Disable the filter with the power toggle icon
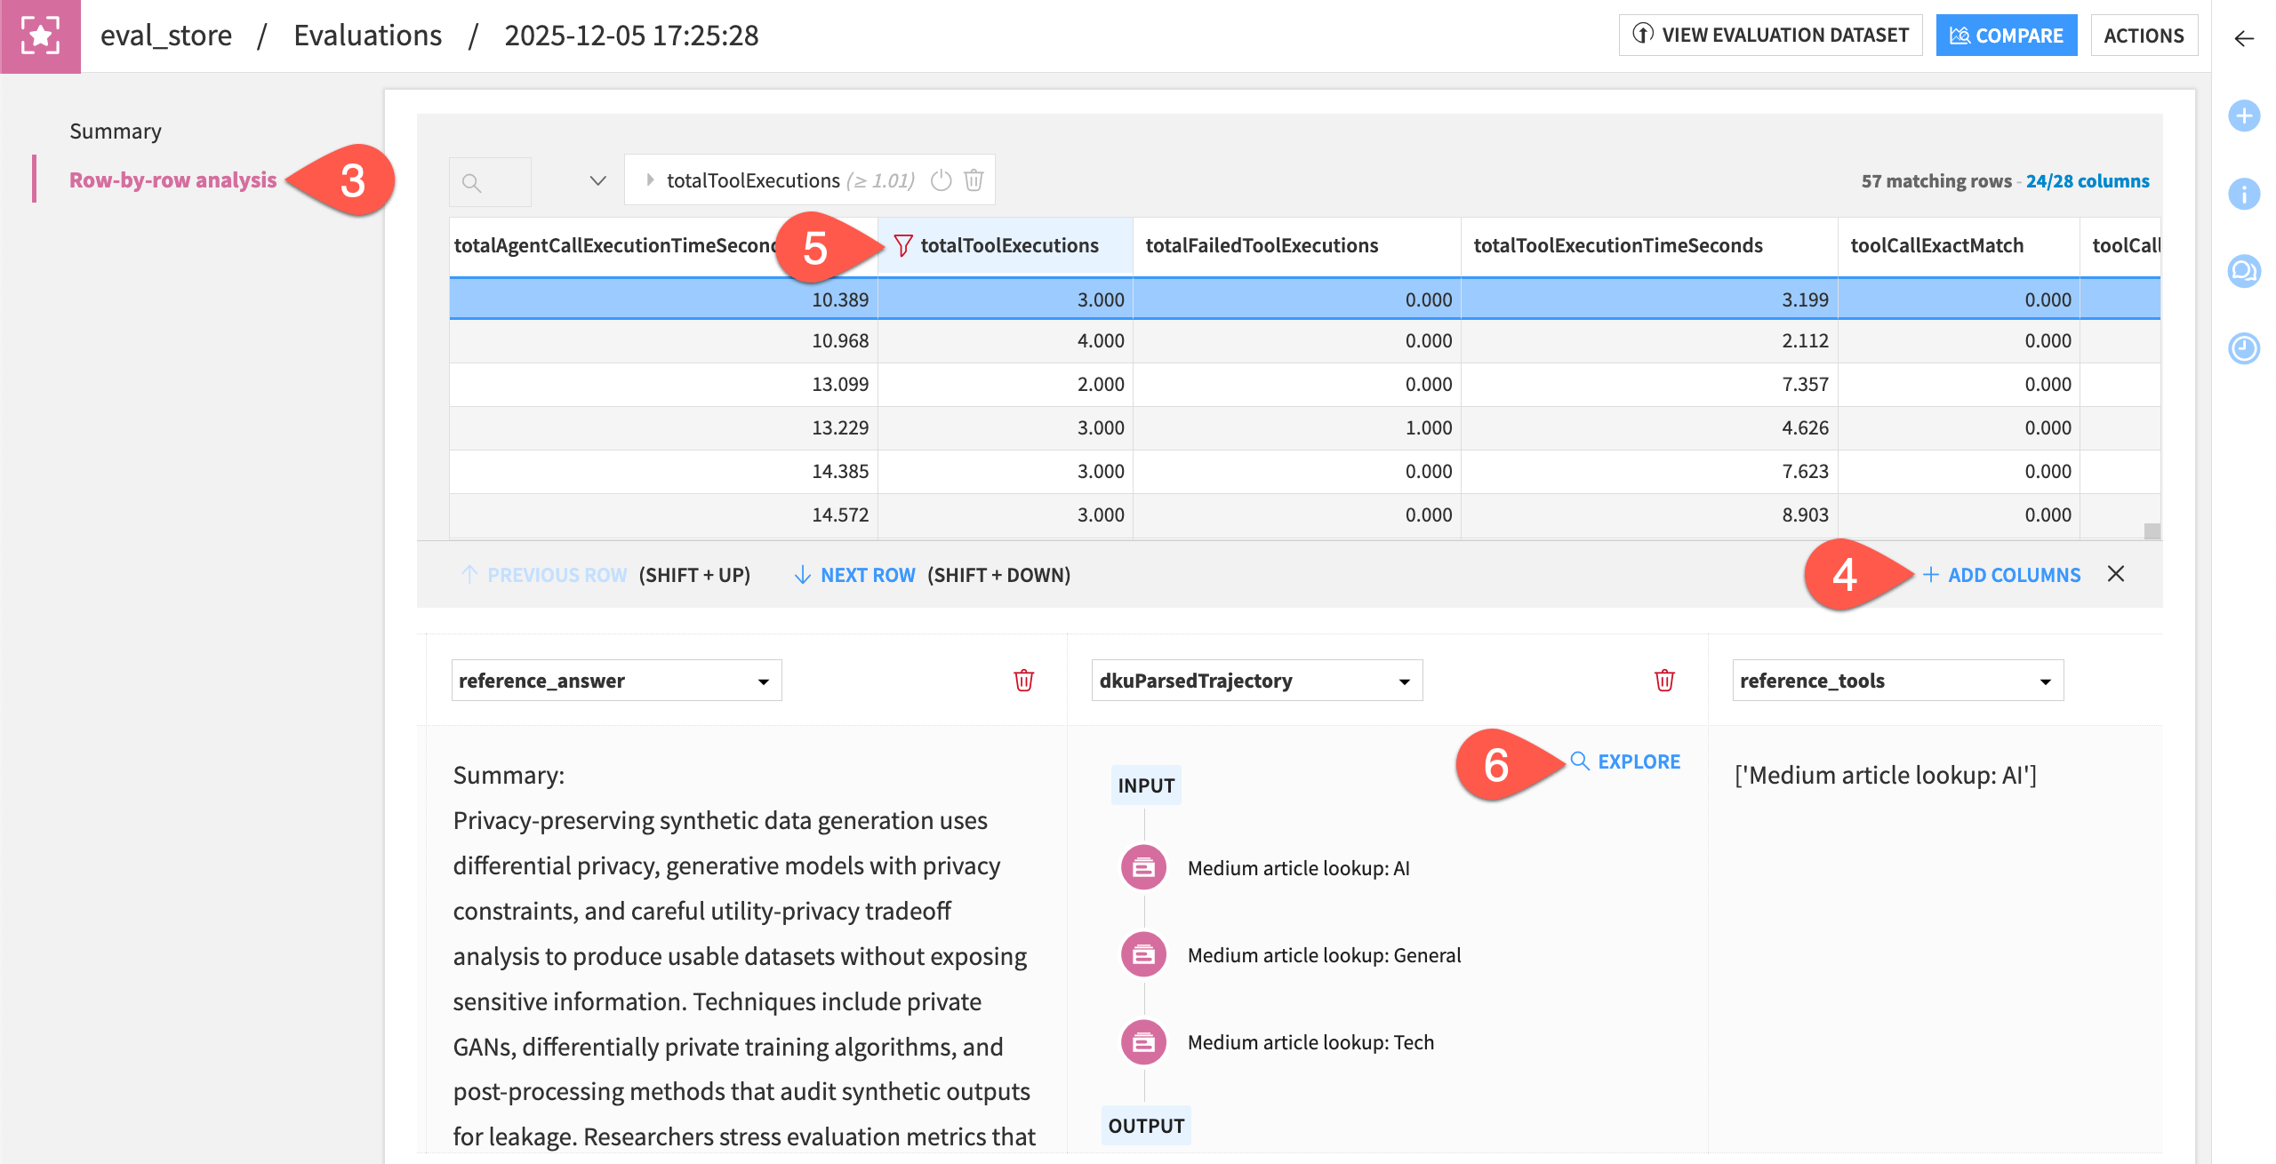 [x=941, y=179]
